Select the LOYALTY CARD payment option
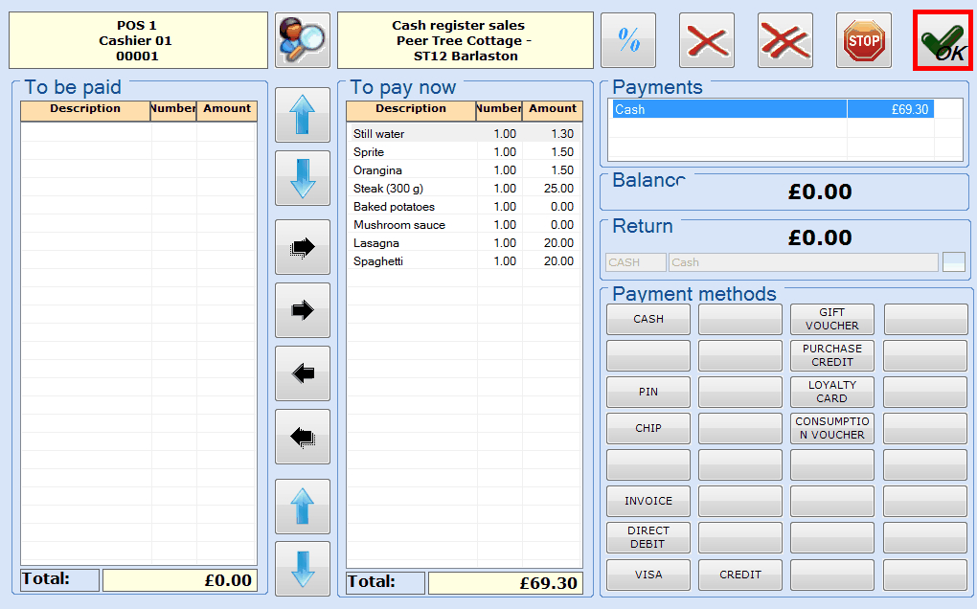This screenshot has width=977, height=609. (x=831, y=393)
